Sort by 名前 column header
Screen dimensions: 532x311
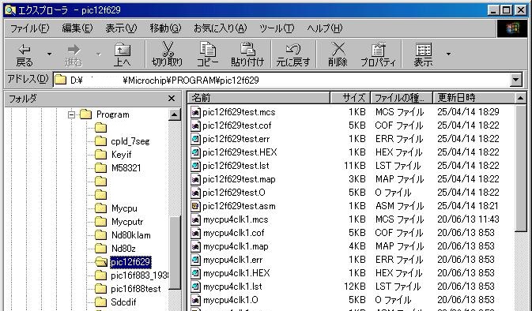point(258,98)
